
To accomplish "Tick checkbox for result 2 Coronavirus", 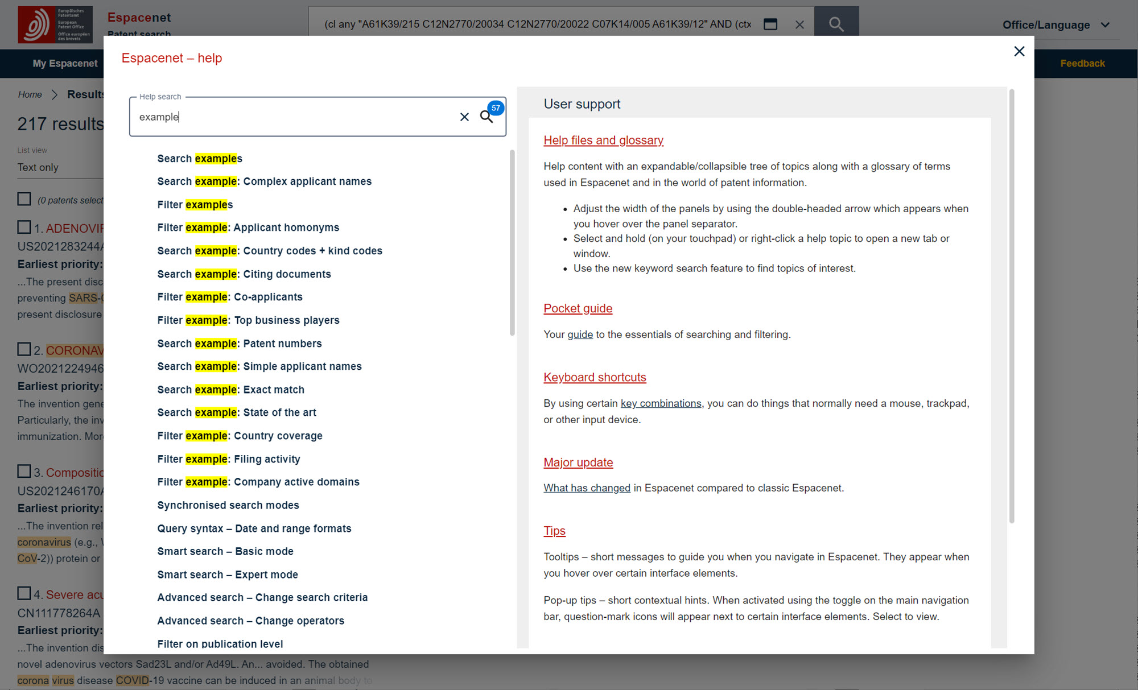I will (24, 349).
